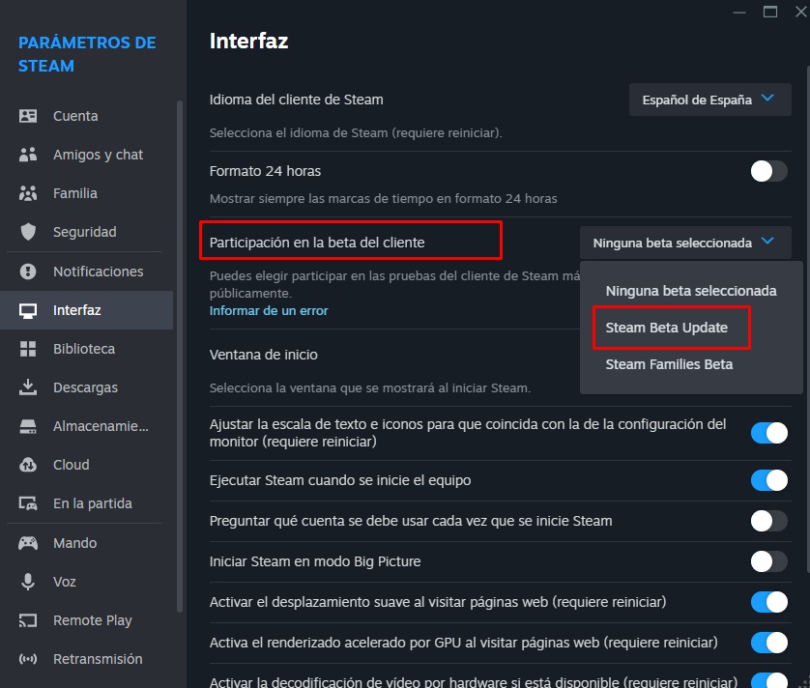Screen dimensions: 810x688
Task: Go to Retransmisión settings
Action: (87, 659)
